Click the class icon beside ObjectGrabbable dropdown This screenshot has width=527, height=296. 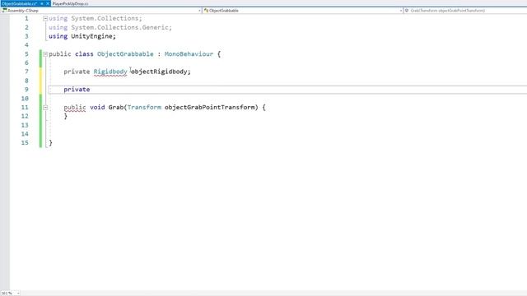coord(206,11)
